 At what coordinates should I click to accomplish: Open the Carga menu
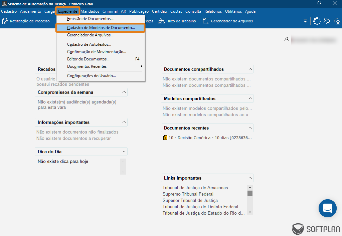coord(49,11)
